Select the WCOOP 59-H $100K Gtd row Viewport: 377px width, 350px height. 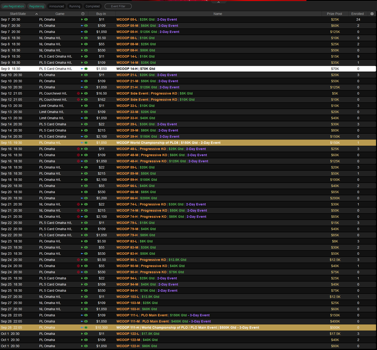(188, 180)
